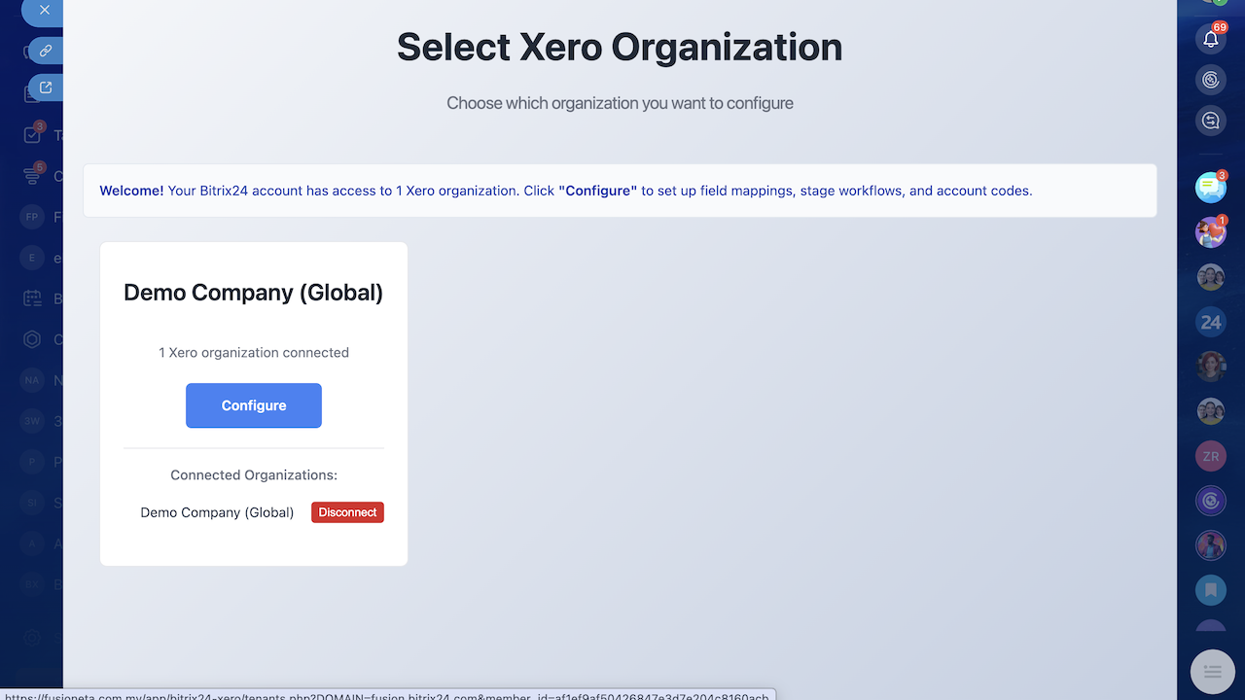Viewport: 1245px width, 700px height.
Task: Click the spiral target icon below bell
Action: [x=1211, y=80]
